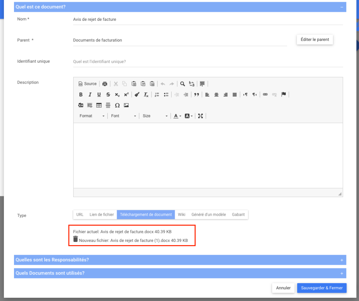Open the background color picker
This screenshot has width=359, height=301.
[189, 116]
